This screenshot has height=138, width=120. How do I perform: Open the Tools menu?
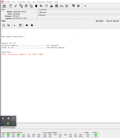(x=29, y=2)
